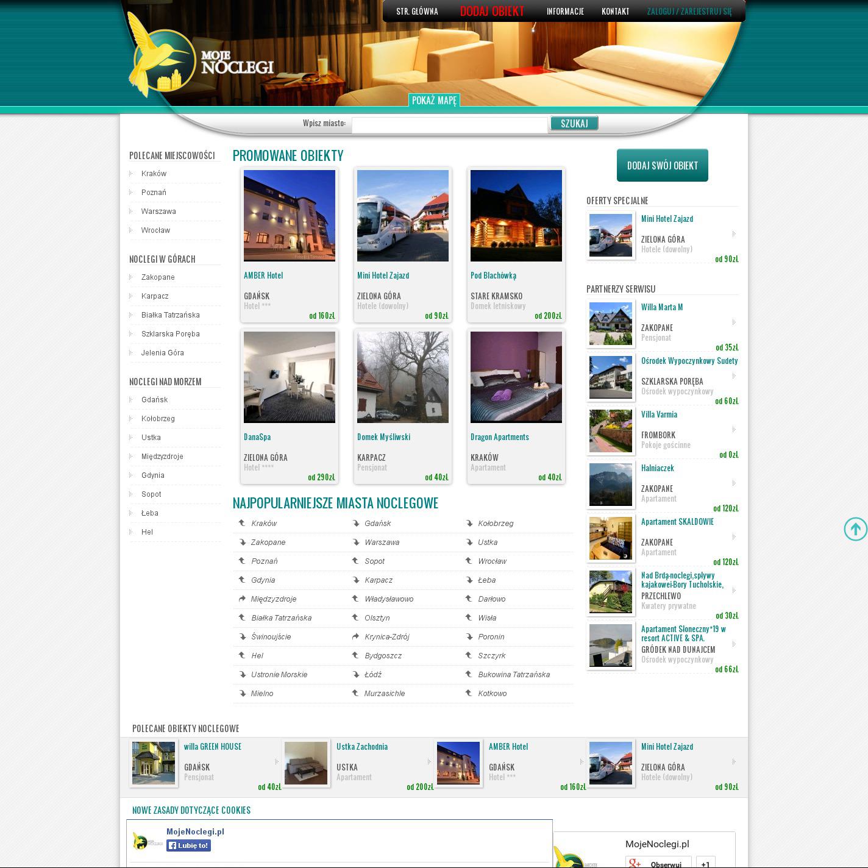Click the arrow icon beside Krynica-Zdrój
Screen dimensions: 868x868
[355, 636]
